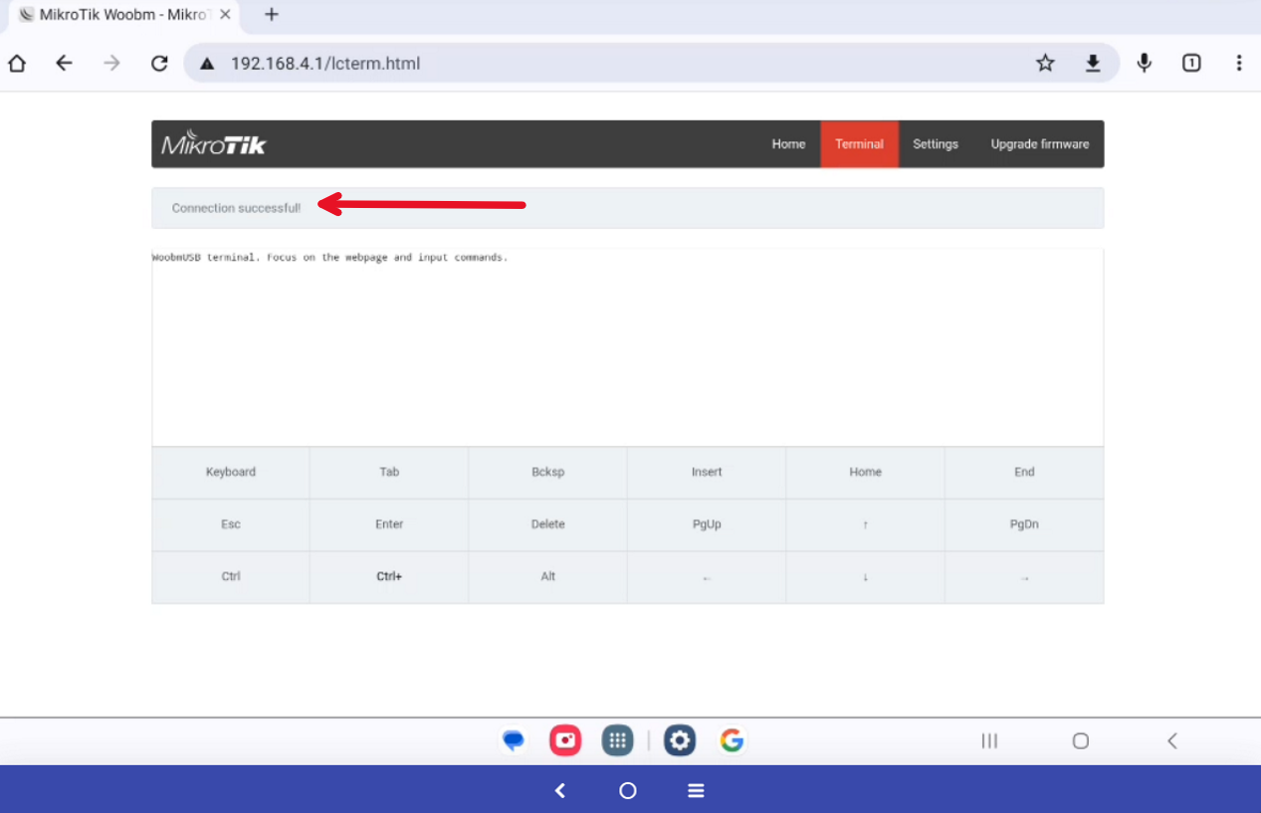Open the Messages app in the taskbar
The image size is (1261, 813).
514,740
